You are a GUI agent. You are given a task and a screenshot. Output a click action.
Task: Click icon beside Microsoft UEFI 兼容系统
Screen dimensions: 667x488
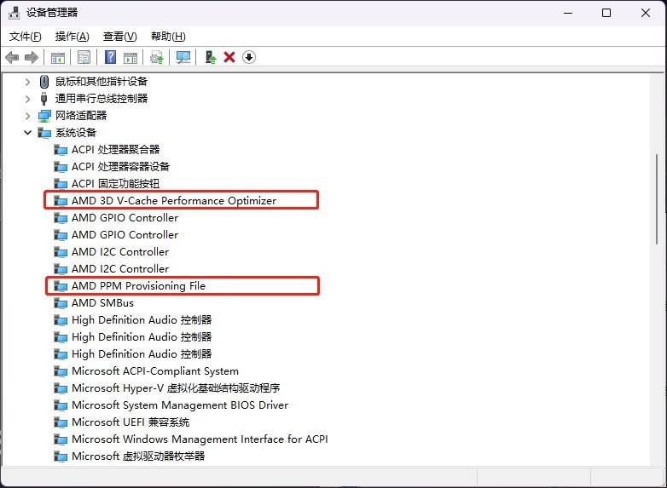(61, 422)
